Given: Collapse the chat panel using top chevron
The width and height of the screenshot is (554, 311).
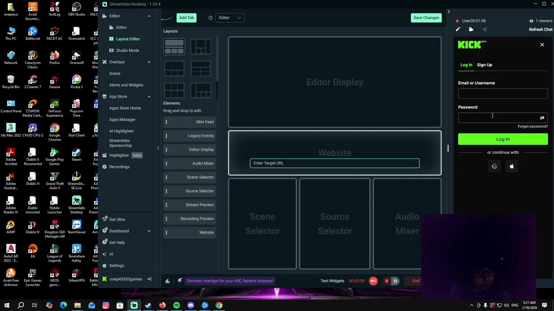Looking at the screenshot, I should (449, 12).
